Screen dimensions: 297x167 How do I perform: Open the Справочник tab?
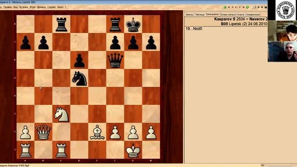253,14
